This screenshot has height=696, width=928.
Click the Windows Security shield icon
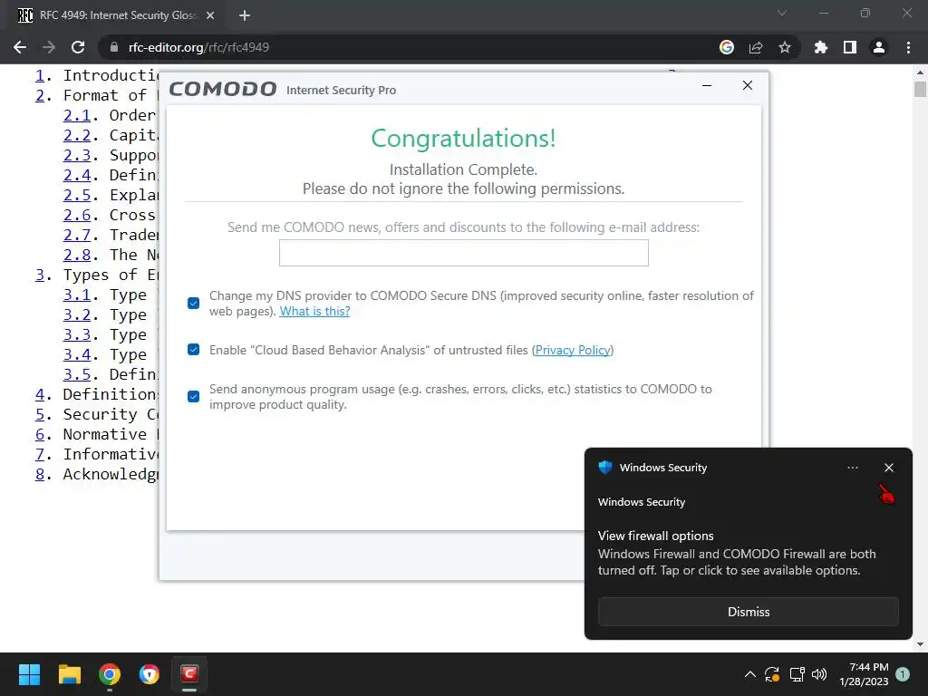click(604, 467)
